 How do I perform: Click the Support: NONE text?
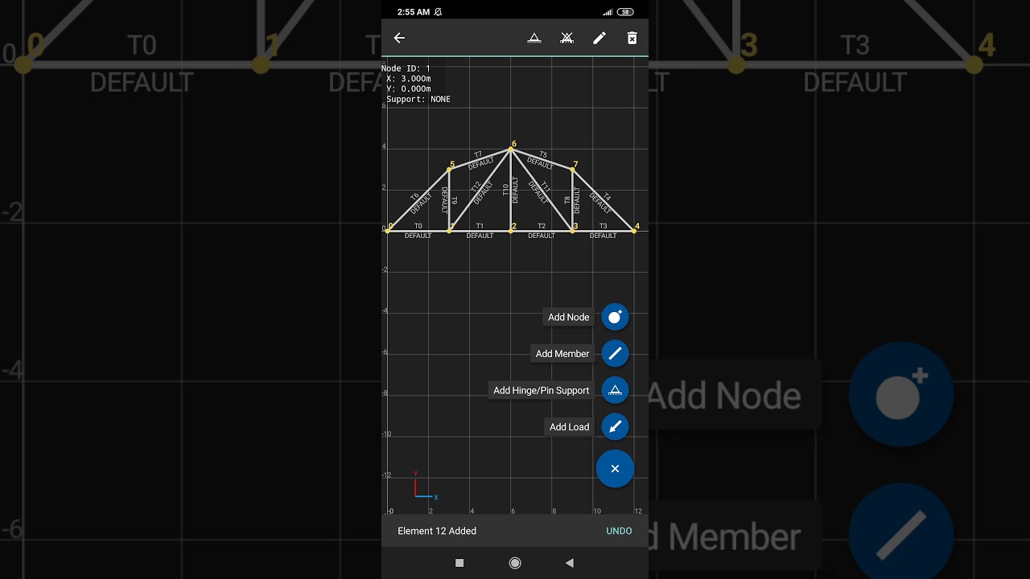pyautogui.click(x=418, y=99)
